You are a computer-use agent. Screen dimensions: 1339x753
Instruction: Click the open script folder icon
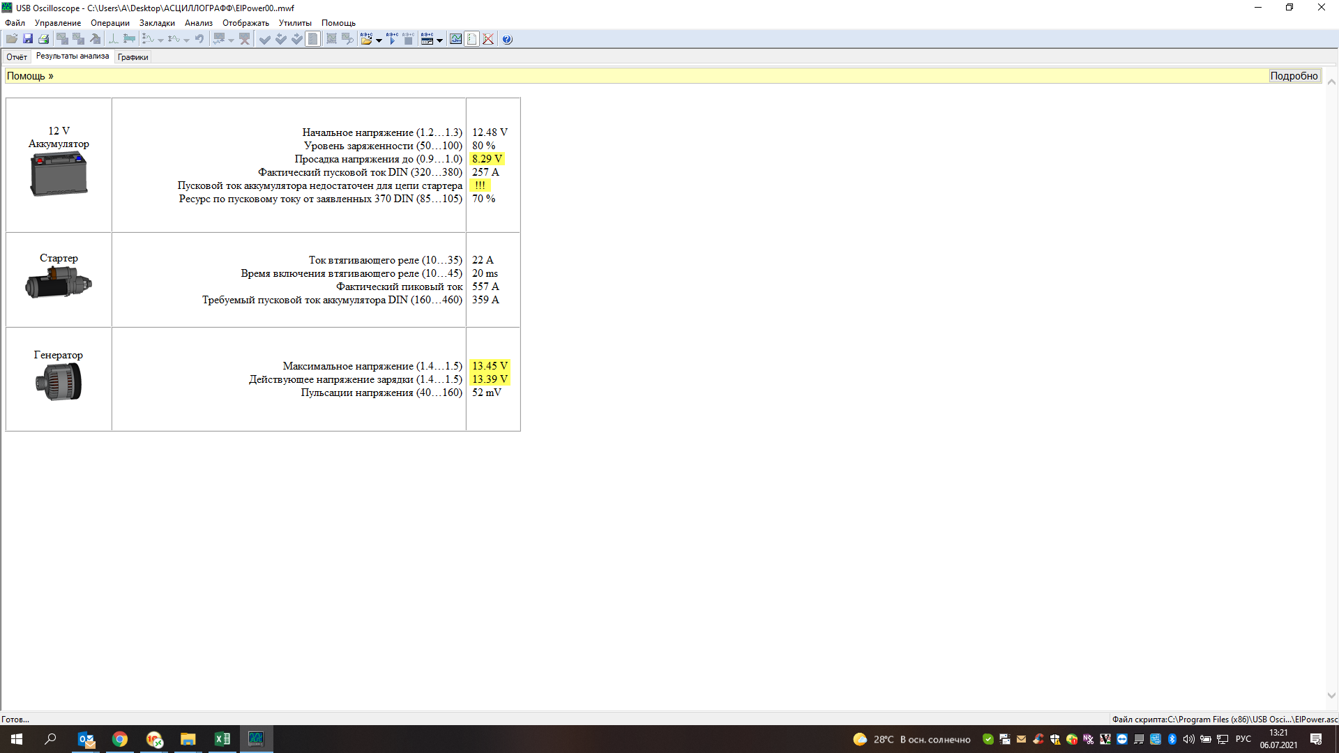(x=366, y=39)
